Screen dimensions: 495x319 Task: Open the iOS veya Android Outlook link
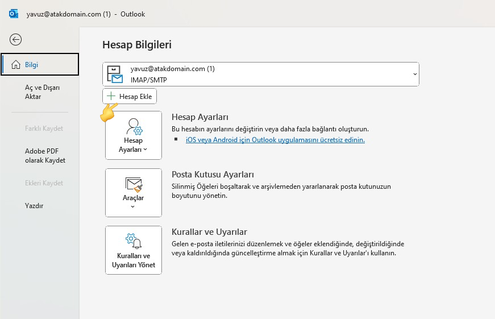[275, 140]
